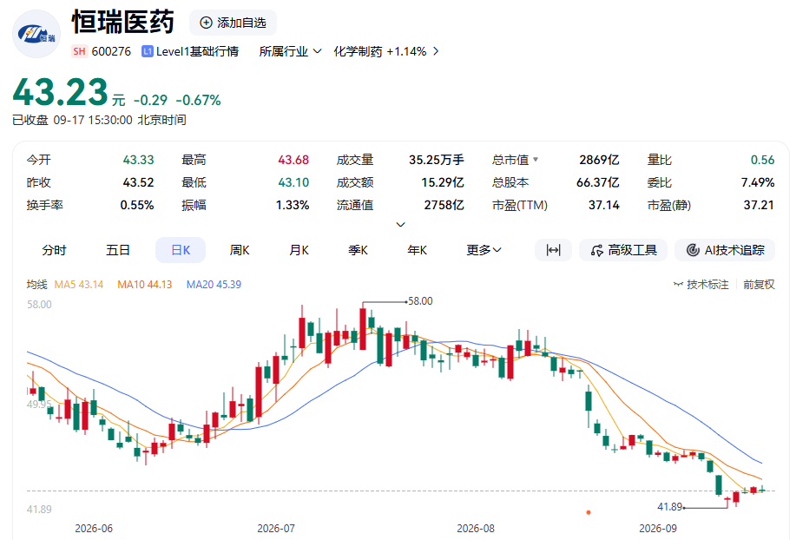This screenshot has height=540, width=796.
Task: Click the 恒瑞医药 company logo
Action: click(x=36, y=34)
